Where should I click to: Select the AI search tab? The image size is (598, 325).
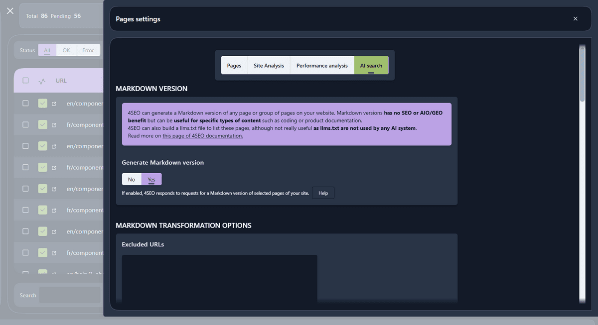coord(371,65)
